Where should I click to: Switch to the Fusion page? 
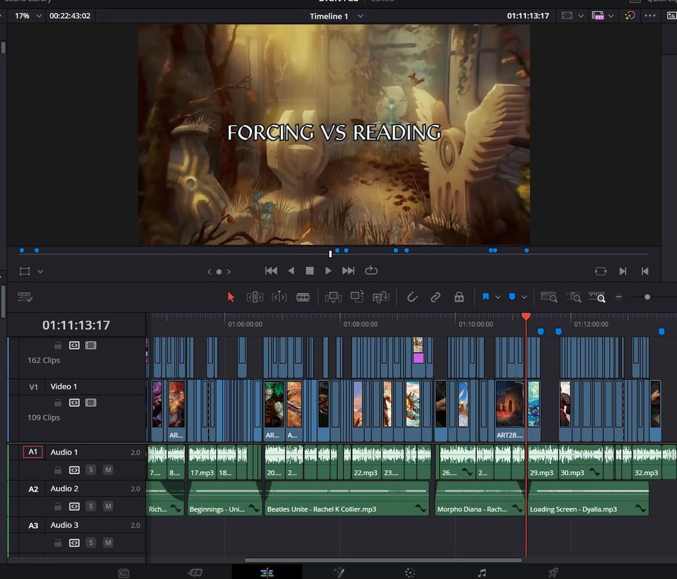pyautogui.click(x=339, y=572)
